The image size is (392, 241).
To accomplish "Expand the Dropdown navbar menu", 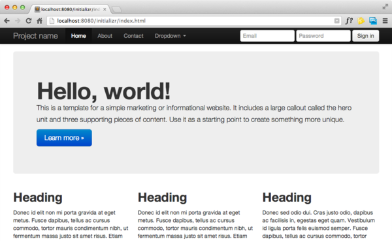I will tap(171, 36).
